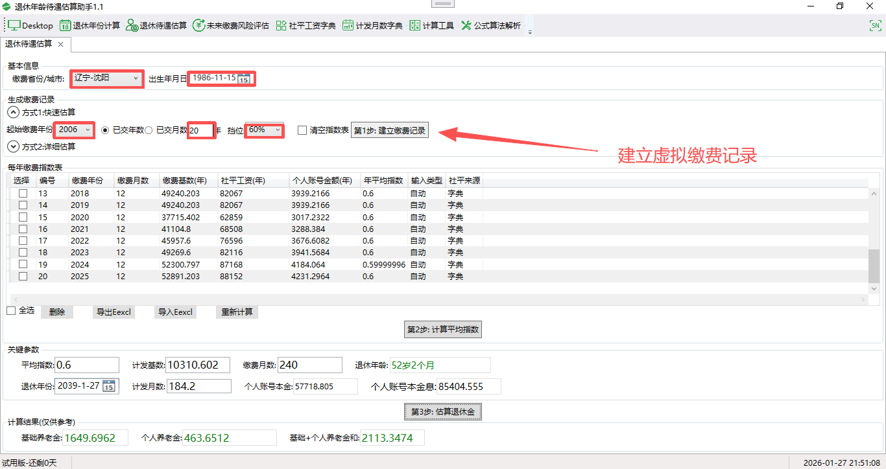The image size is (886, 469).
Task: Click the 导出Eexcl button
Action: click(x=114, y=312)
